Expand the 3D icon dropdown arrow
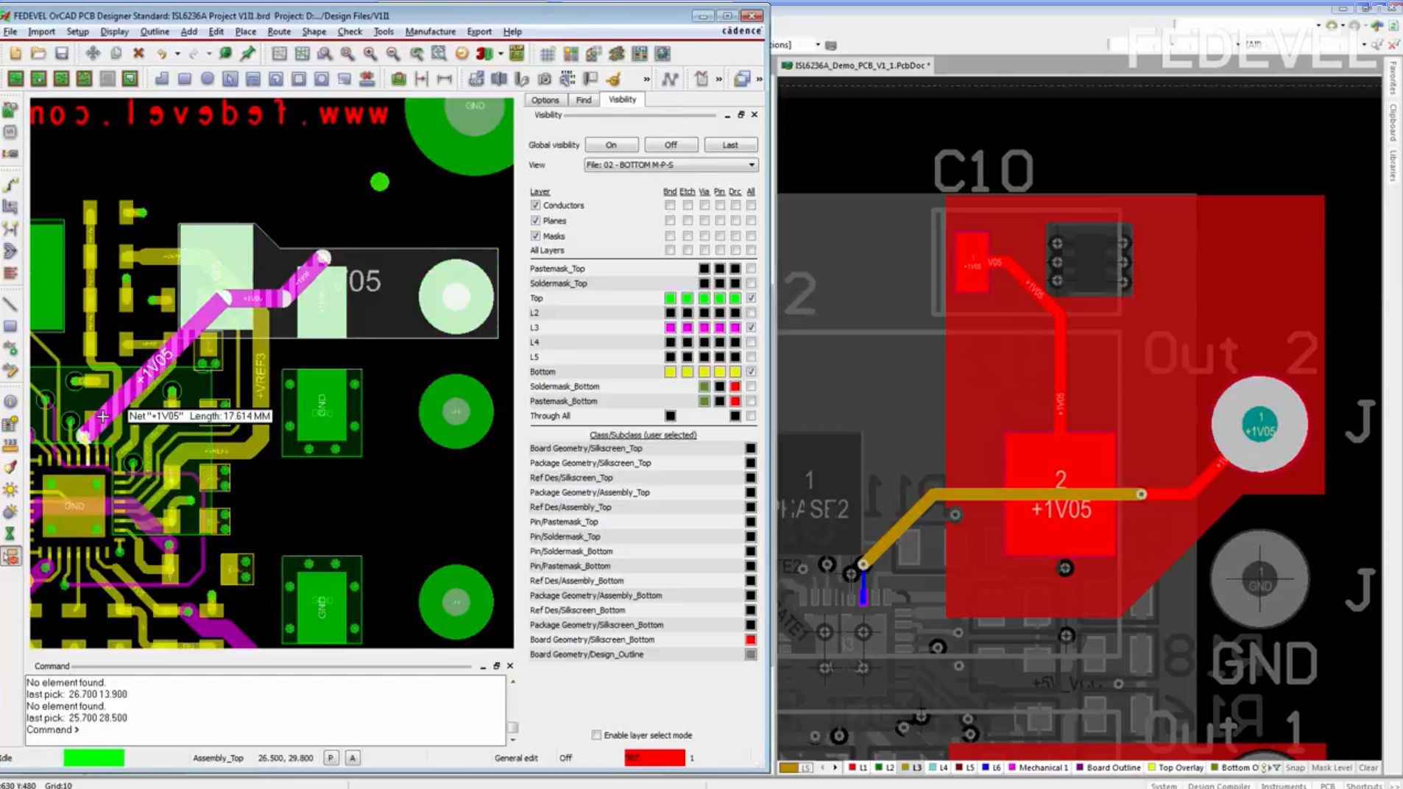This screenshot has height=789, width=1403. tap(501, 54)
